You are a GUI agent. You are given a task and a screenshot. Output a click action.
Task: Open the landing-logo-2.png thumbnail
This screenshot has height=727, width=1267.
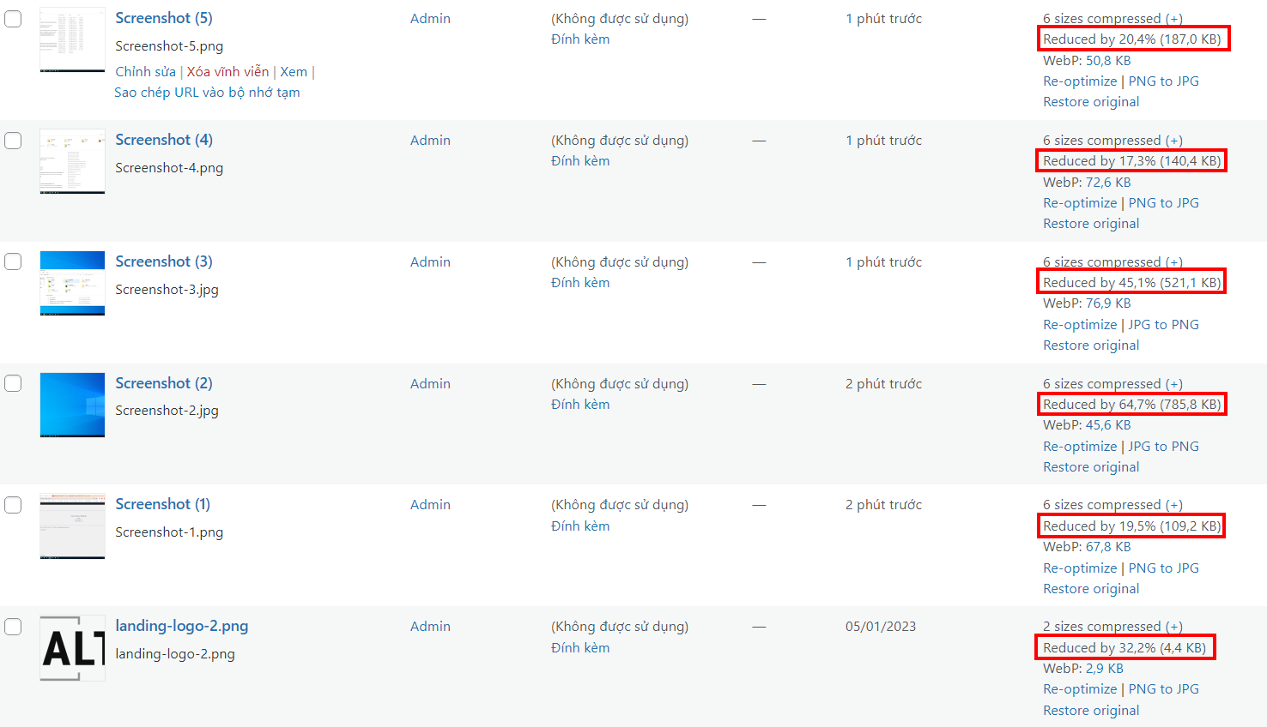tap(72, 648)
